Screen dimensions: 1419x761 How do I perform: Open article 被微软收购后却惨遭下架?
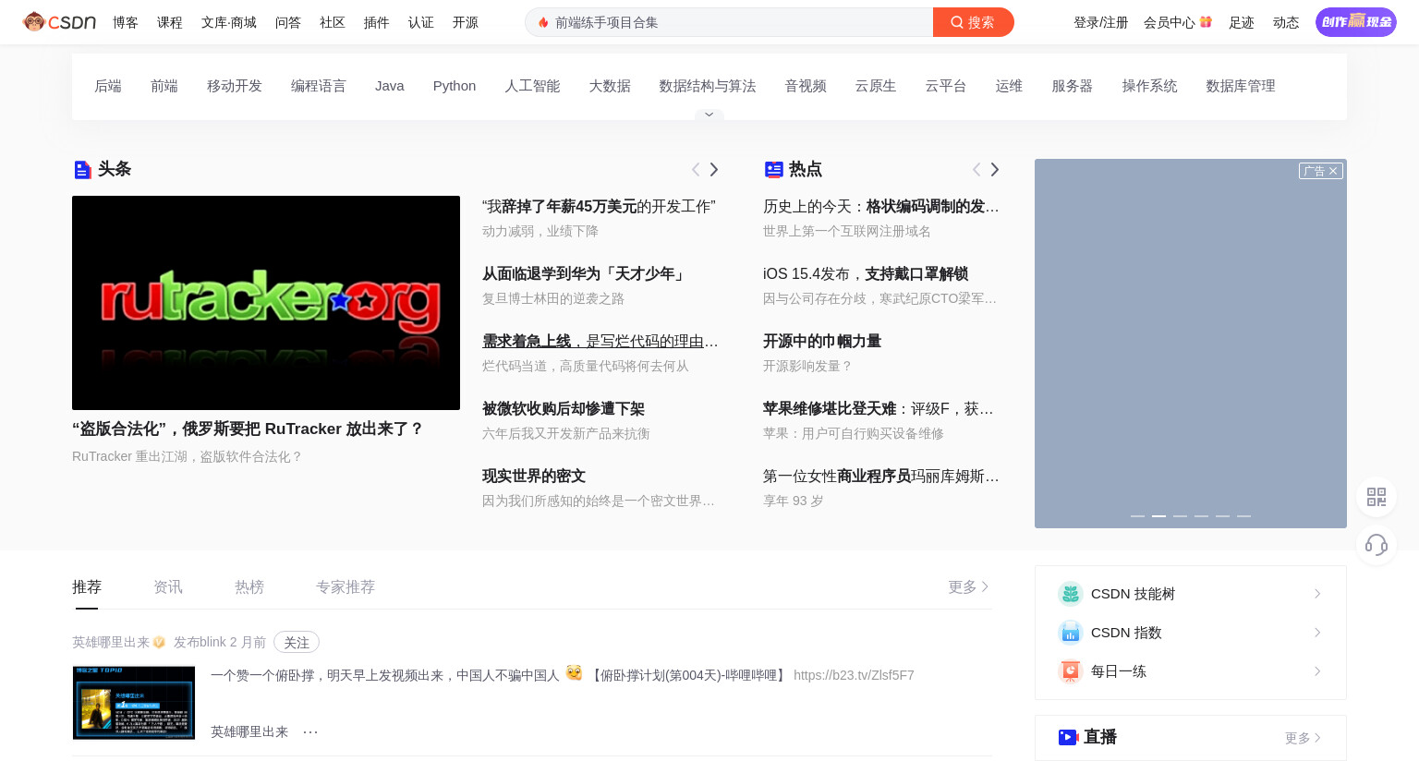(x=564, y=408)
